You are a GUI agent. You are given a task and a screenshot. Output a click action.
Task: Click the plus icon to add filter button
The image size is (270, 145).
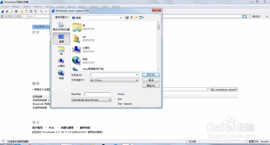pyautogui.click(x=267, y=16)
